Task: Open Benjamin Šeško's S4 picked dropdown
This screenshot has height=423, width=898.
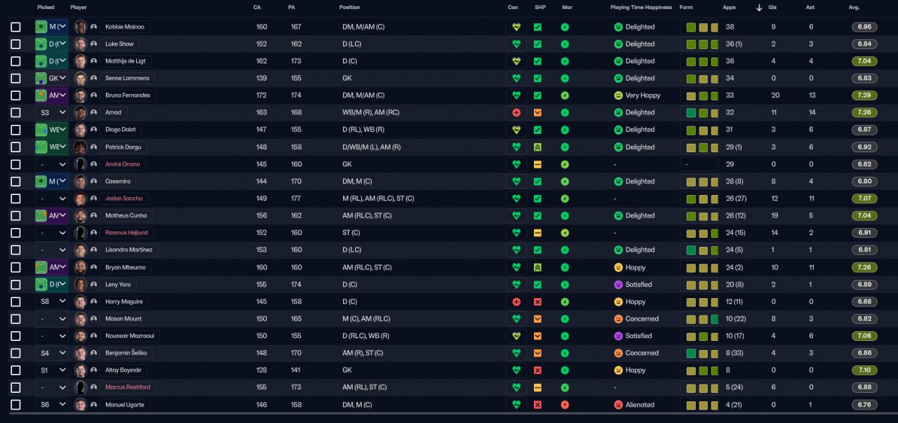Action: coord(52,353)
